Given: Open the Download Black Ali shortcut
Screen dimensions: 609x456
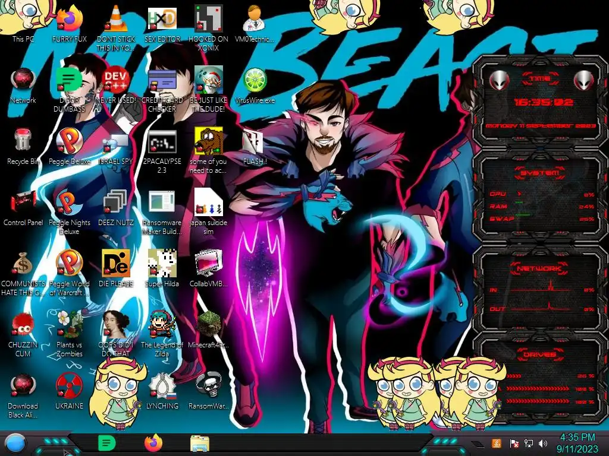Looking at the screenshot, I should coord(23,395).
